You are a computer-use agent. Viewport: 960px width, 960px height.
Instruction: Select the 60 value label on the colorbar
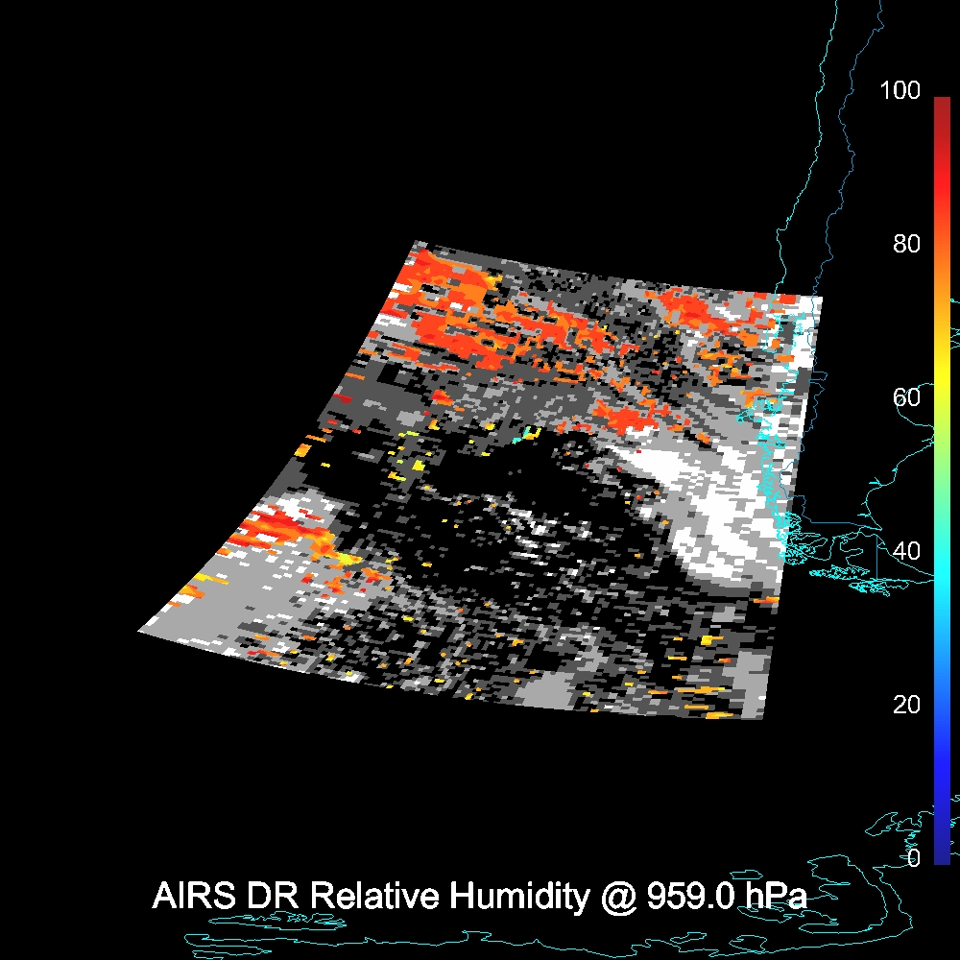click(905, 397)
